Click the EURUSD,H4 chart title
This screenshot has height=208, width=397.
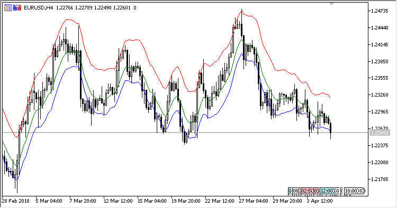tap(39, 8)
